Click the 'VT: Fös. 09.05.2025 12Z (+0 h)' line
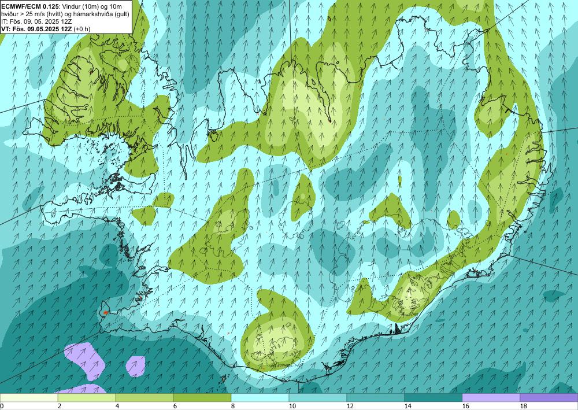 pyautogui.click(x=46, y=29)
